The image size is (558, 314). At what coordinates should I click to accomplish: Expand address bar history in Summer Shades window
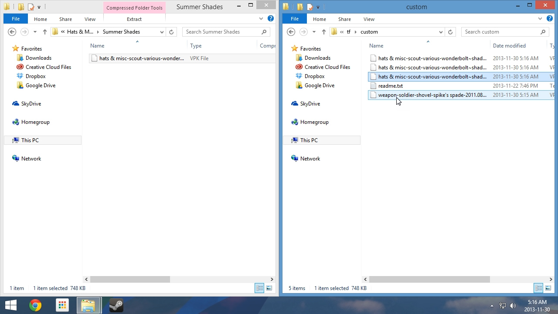click(162, 32)
